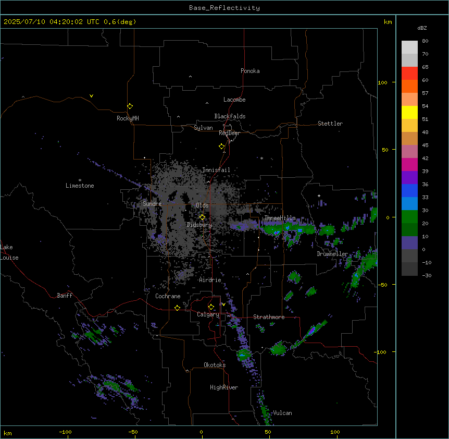Click the HighRiver label

[224, 387]
